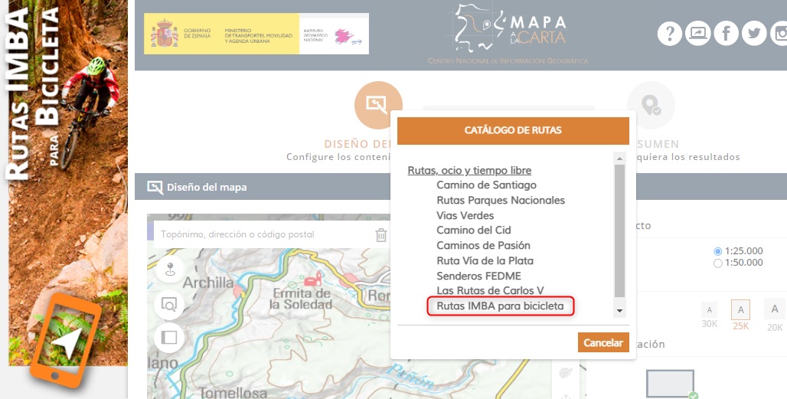Visit the Facebook page icon

tap(727, 34)
